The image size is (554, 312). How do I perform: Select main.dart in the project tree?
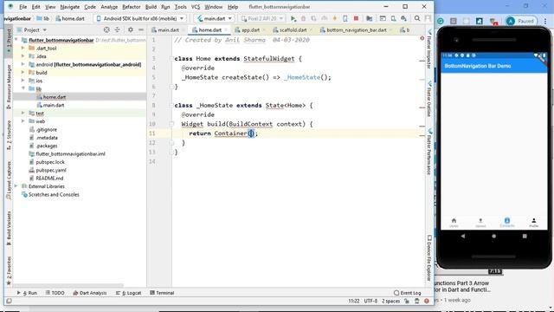tap(54, 105)
